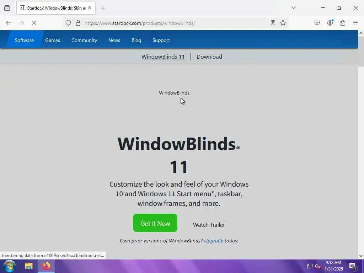The width and height of the screenshot is (364, 273).
Task: Open the taskbar clock and date
Action: click(x=333, y=266)
